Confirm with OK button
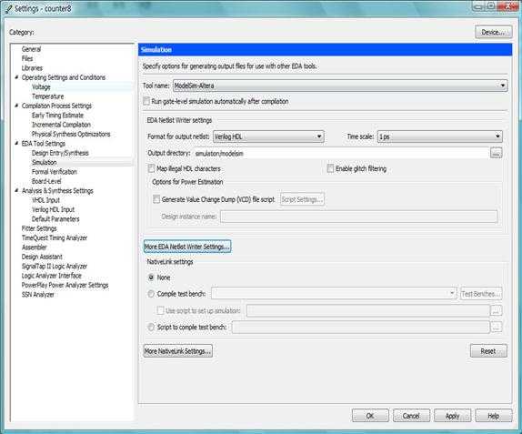 pyautogui.click(x=370, y=415)
